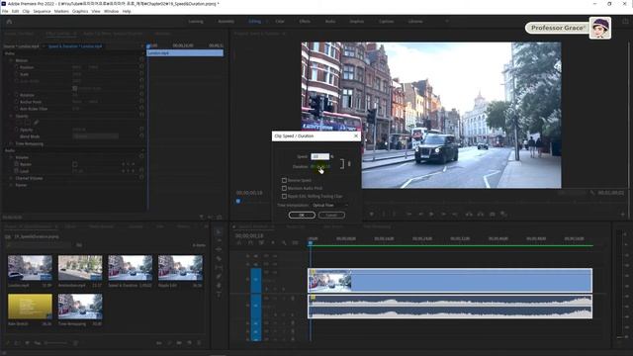
Task: Open the Program Monitor button editor plus
Action: pyautogui.click(x=622, y=215)
